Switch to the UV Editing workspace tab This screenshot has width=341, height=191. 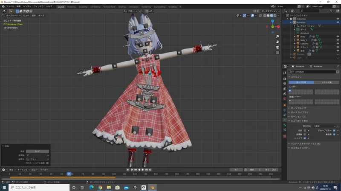click(95, 7)
